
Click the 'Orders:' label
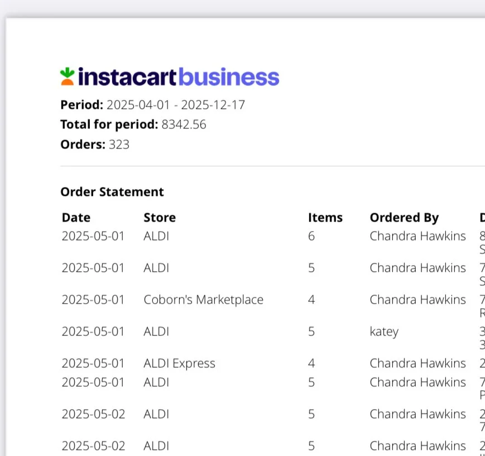click(83, 145)
